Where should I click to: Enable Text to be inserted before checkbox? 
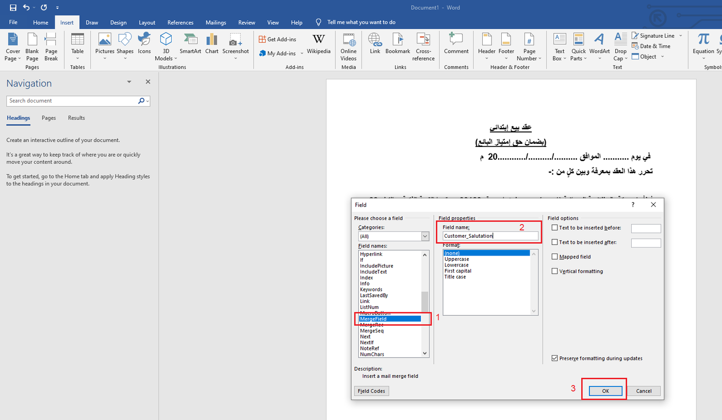[555, 228]
